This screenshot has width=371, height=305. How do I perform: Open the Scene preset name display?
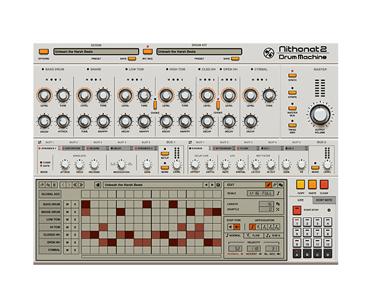tap(96, 51)
